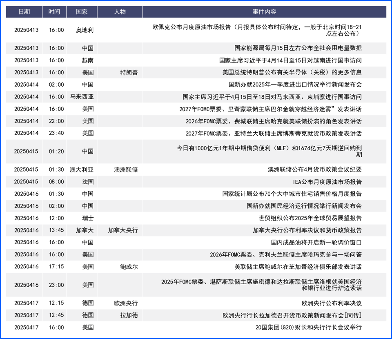This screenshot has height=339, width=392.
Task: Click 国内成品油 调价窗口 event
Action: click(x=316, y=243)
